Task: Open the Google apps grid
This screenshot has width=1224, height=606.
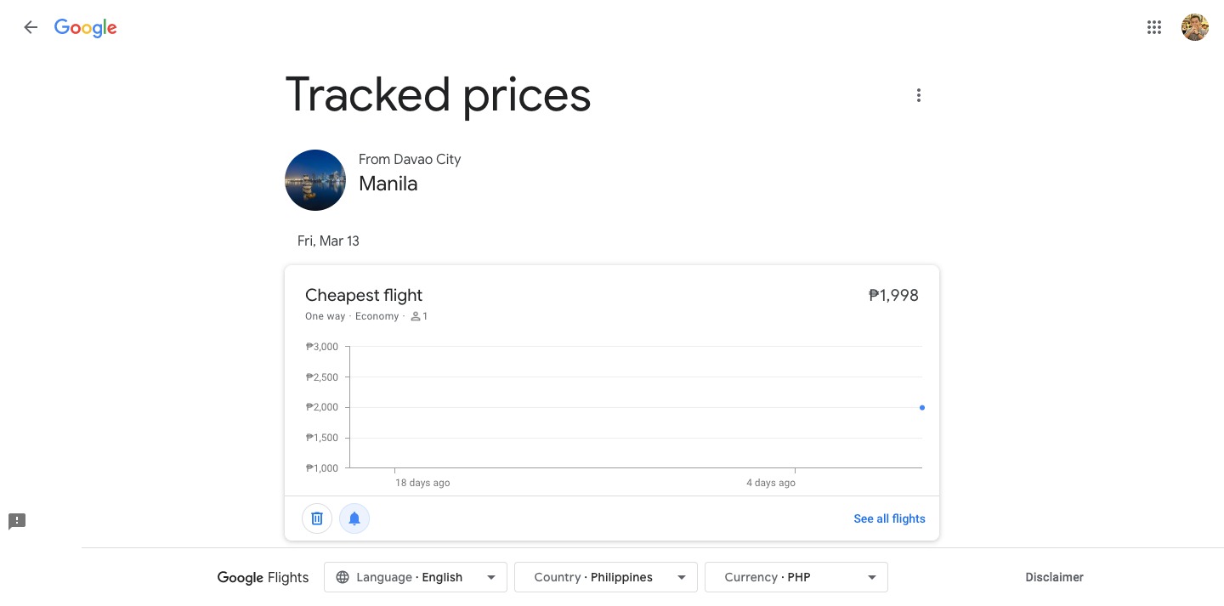Action: pyautogui.click(x=1153, y=27)
